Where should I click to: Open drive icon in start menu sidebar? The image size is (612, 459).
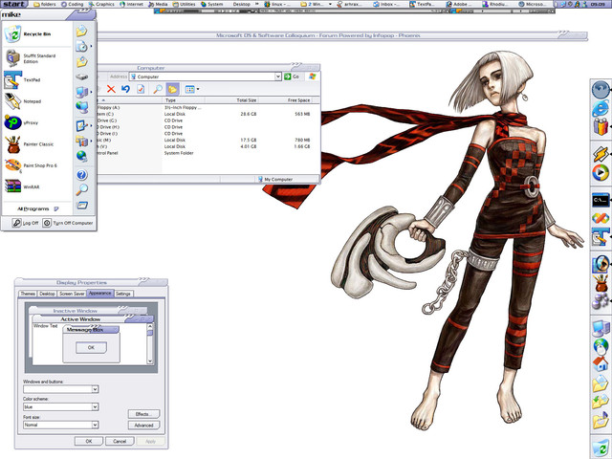click(82, 76)
